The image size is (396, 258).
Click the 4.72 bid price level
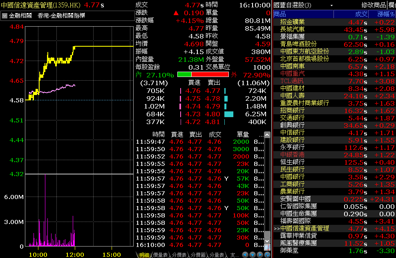tap(193, 122)
